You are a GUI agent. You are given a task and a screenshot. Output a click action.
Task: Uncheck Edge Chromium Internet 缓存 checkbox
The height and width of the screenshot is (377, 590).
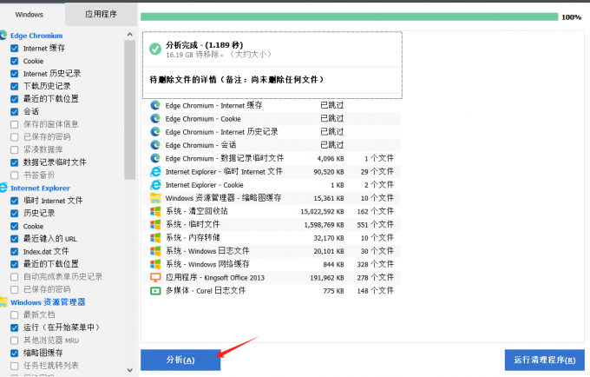(14, 48)
